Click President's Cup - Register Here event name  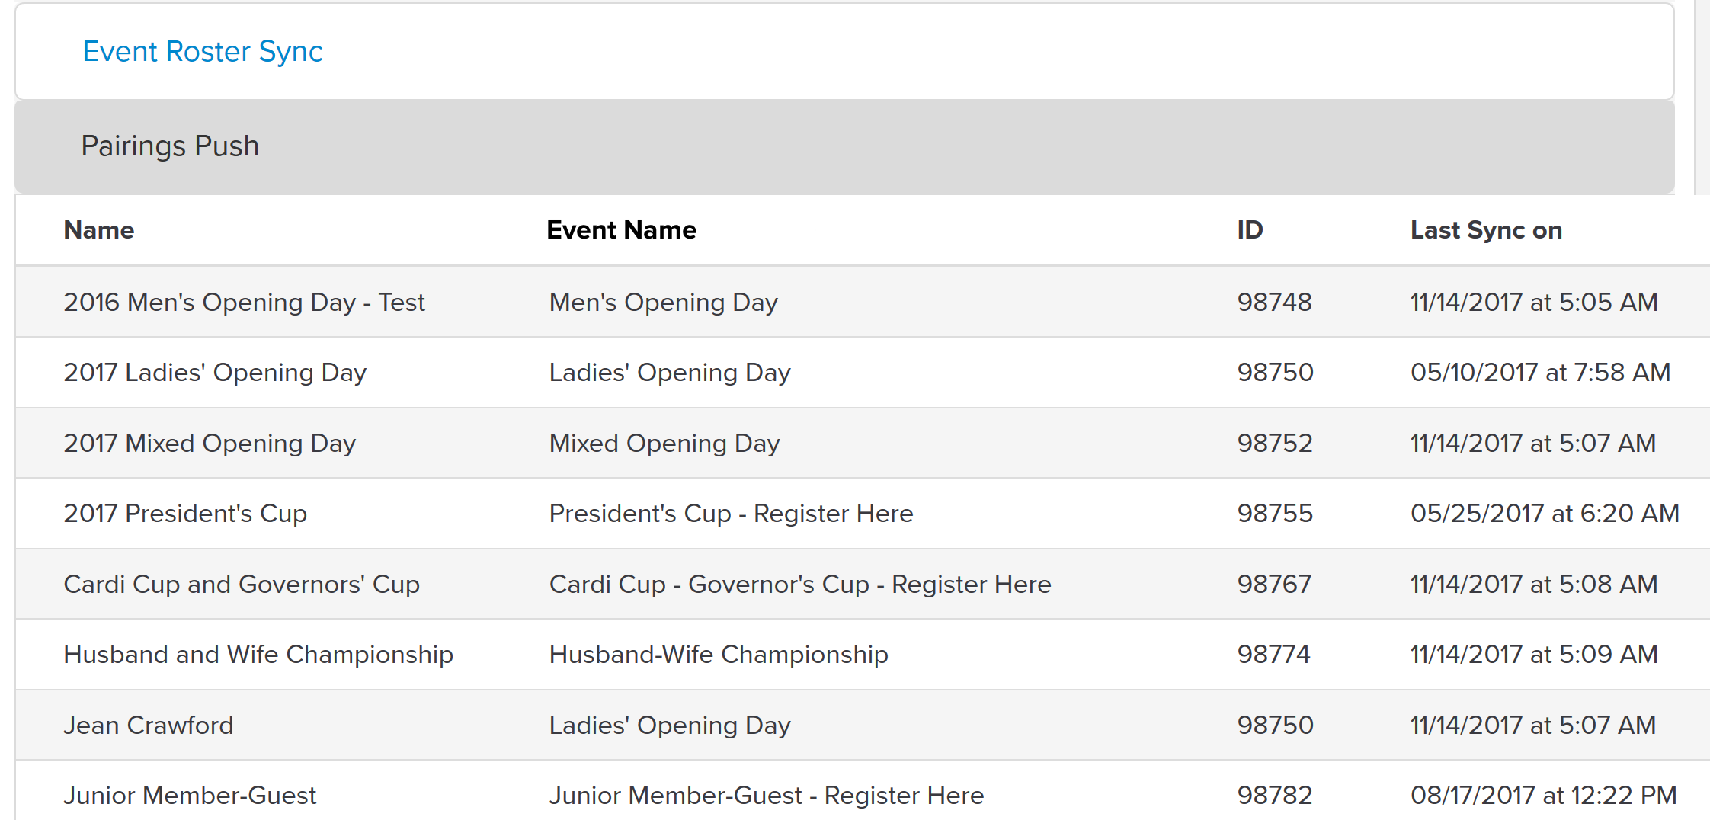(x=732, y=514)
